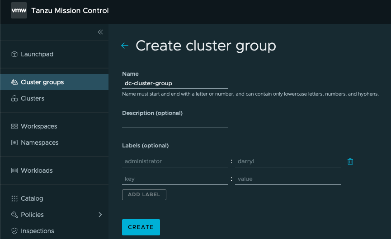Click the Labels (optional) heading
Image resolution: width=391 pixels, height=239 pixels.
[146, 146]
